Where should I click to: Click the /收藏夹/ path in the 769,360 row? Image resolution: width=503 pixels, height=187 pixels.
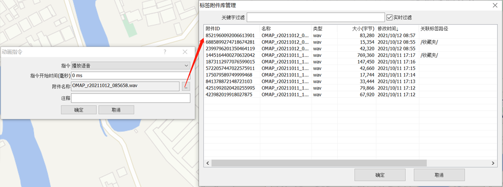click(429, 55)
